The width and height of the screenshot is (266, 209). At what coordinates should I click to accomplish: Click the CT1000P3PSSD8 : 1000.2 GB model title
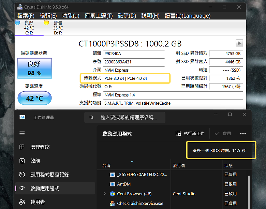point(130,44)
